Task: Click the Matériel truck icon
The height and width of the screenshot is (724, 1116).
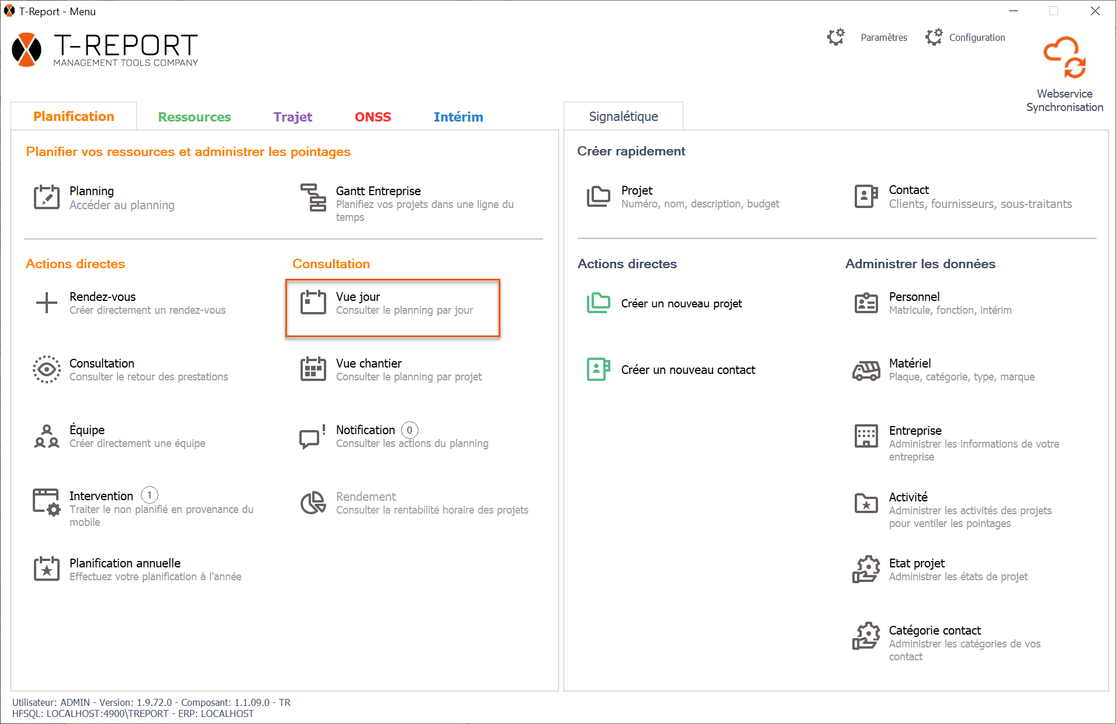Action: 866,370
